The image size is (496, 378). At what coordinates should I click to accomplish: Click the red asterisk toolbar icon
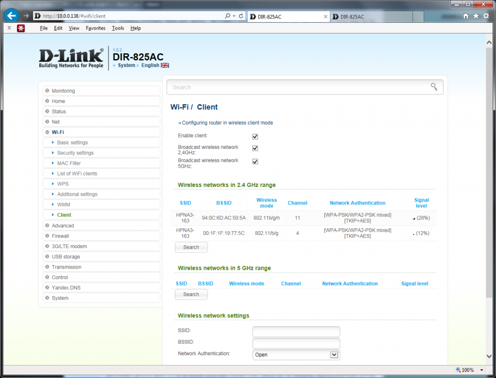[x=21, y=28]
